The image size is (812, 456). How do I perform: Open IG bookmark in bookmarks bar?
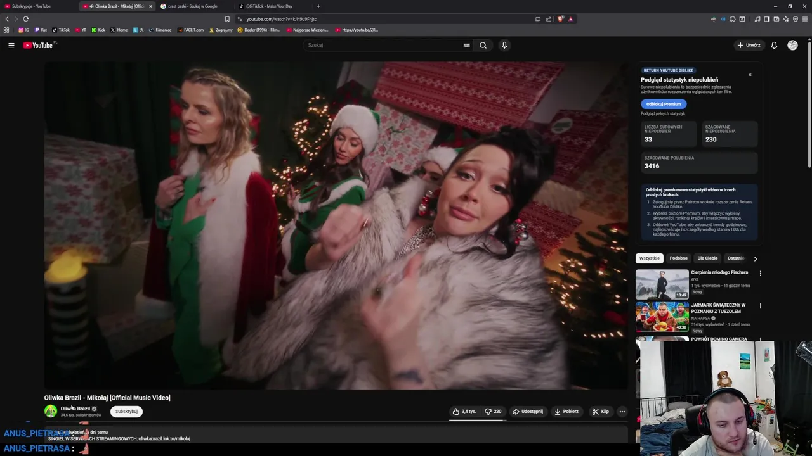click(x=24, y=30)
